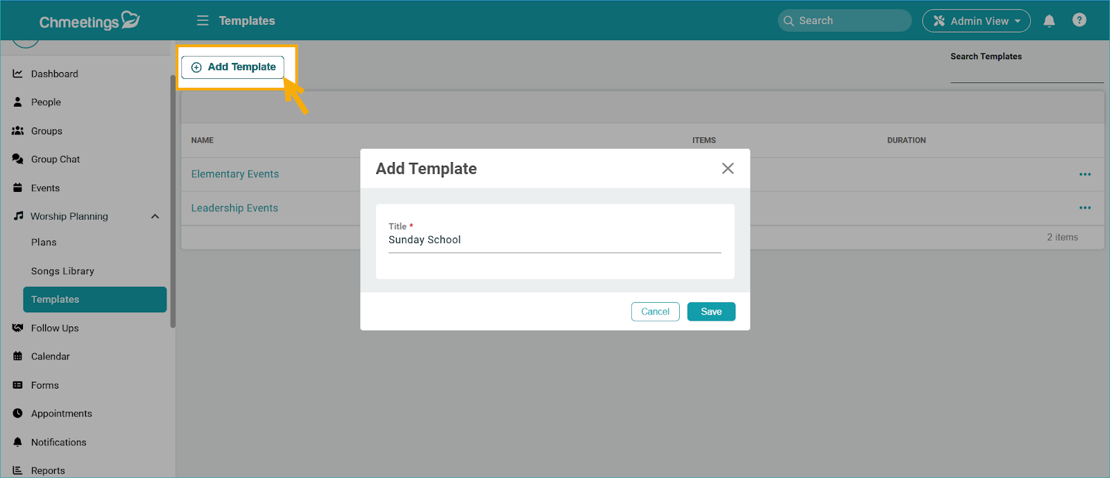The height and width of the screenshot is (478, 1110).
Task: Click the Group Chat bubbles icon
Action: 18,159
